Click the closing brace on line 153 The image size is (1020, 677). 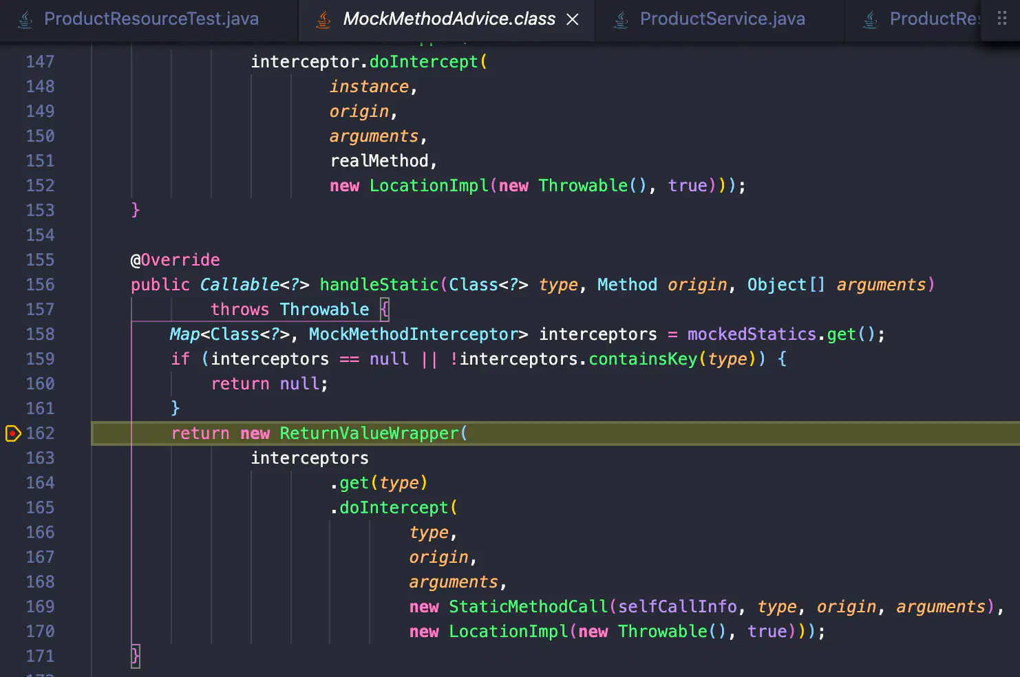[136, 211]
